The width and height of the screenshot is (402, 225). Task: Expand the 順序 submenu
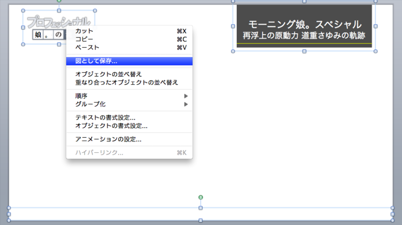129,96
